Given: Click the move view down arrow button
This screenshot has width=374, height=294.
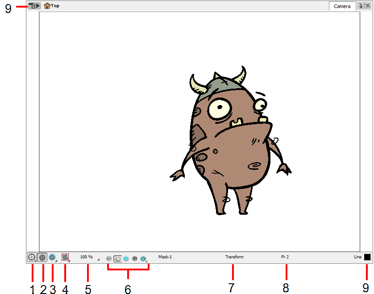Looking at the screenshot, I should coord(360,6).
